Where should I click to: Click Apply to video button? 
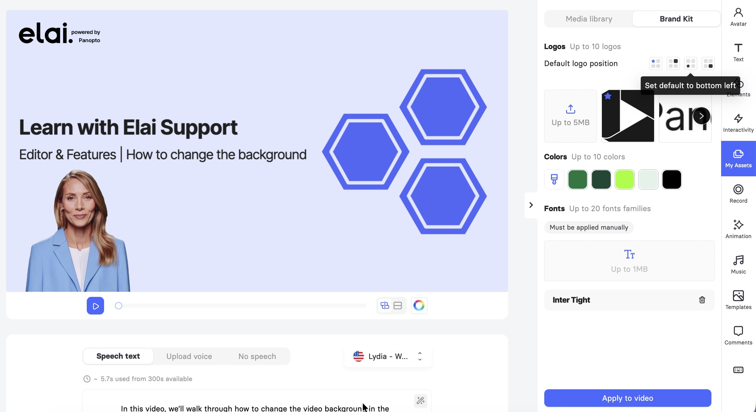coord(628,398)
